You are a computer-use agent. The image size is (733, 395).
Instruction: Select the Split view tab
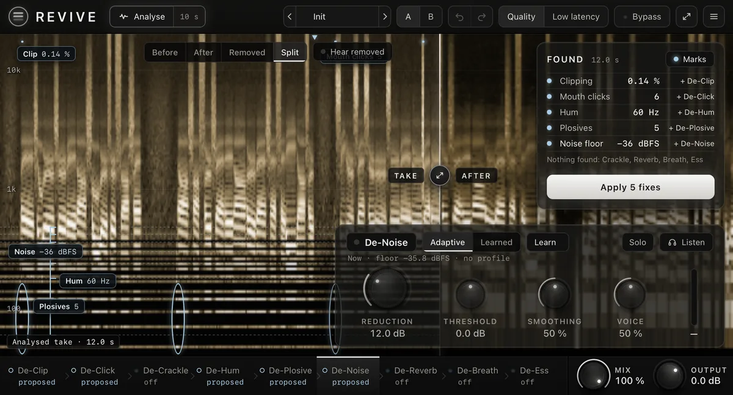click(290, 52)
